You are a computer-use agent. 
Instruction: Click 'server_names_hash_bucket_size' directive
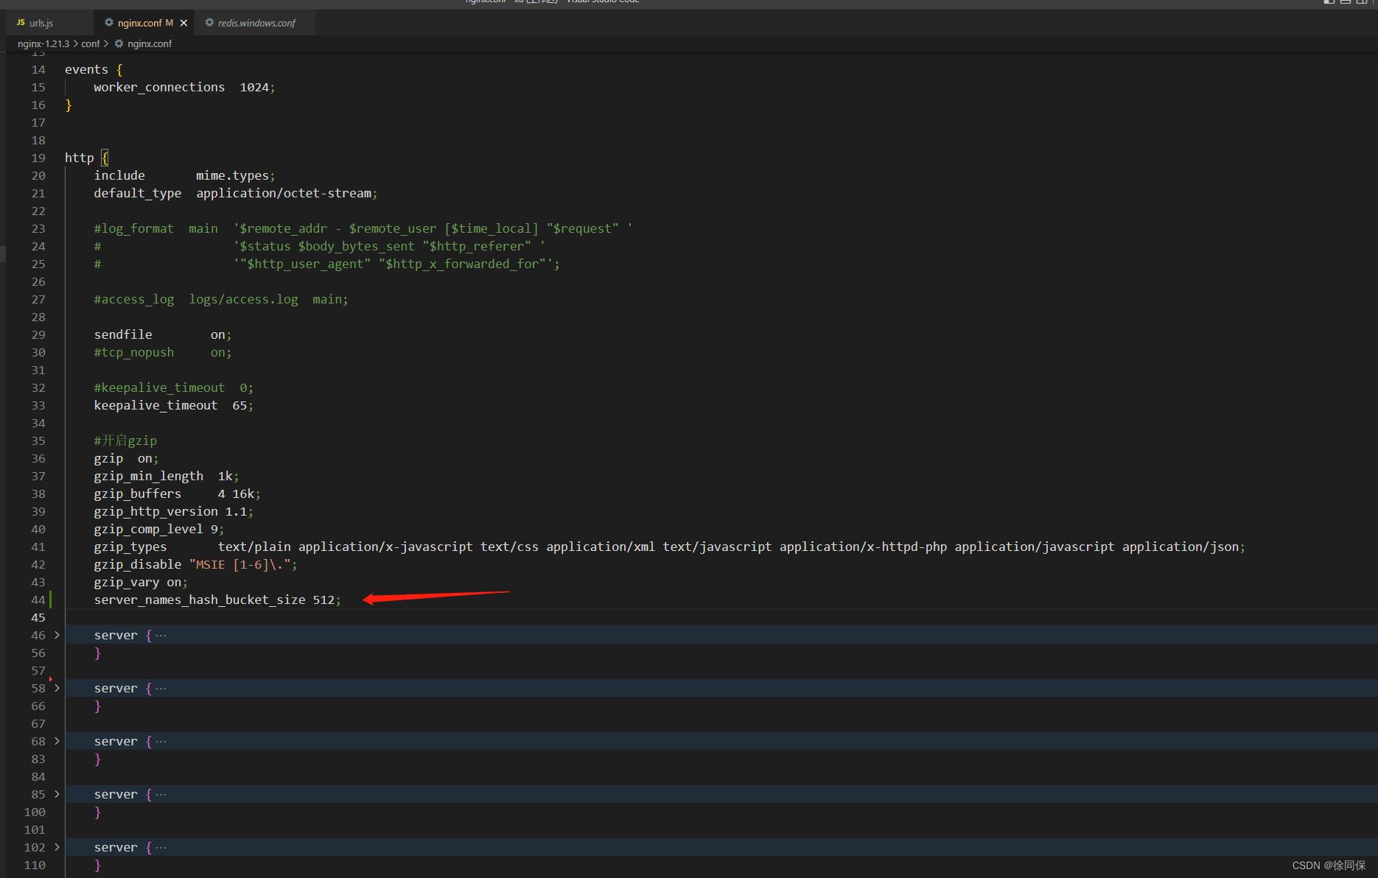pos(199,600)
